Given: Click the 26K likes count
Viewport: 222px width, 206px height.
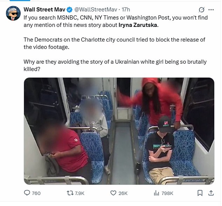Looking at the screenshot, I should point(123,193).
